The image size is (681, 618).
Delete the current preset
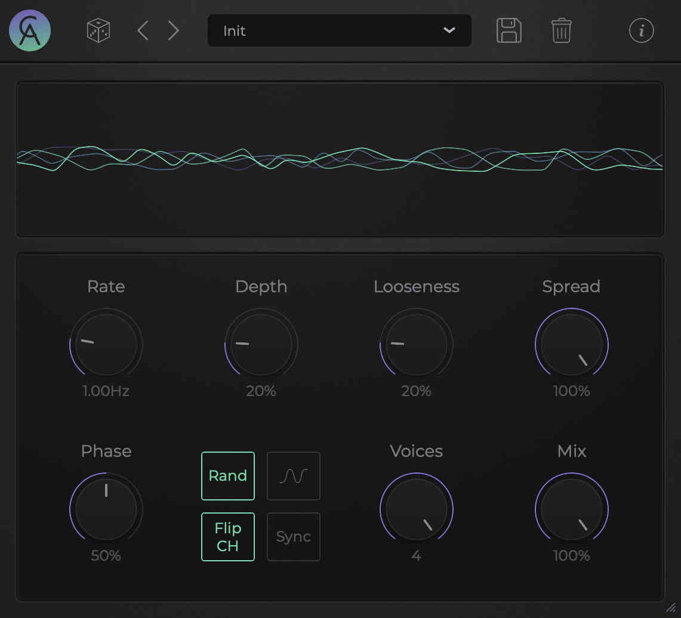click(560, 30)
